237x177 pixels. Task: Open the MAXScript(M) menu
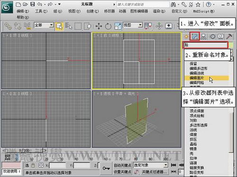[x=204, y=11]
